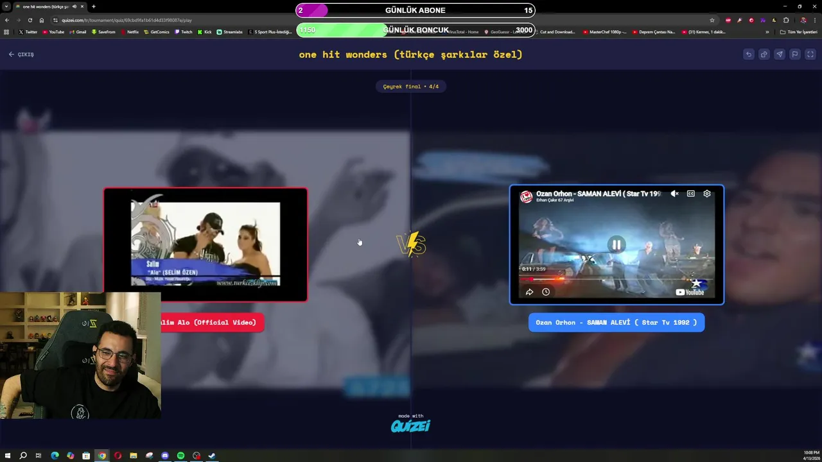Pause the Ozan Orhon YouTube video
The image size is (822, 462).
coord(616,244)
